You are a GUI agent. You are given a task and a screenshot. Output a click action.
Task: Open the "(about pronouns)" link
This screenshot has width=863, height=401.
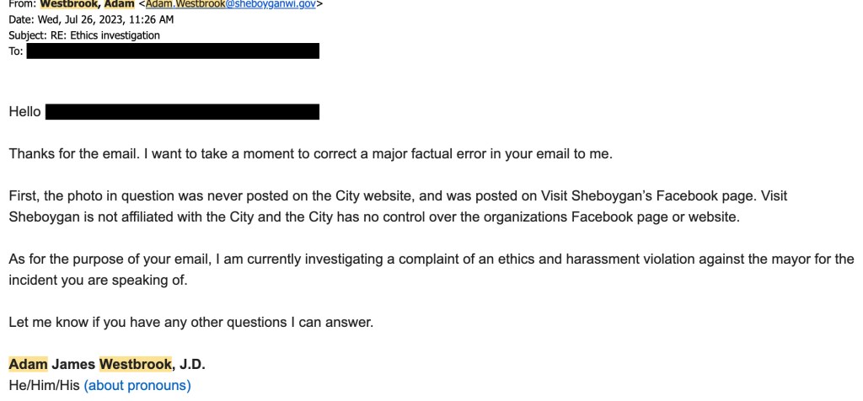tap(137, 386)
